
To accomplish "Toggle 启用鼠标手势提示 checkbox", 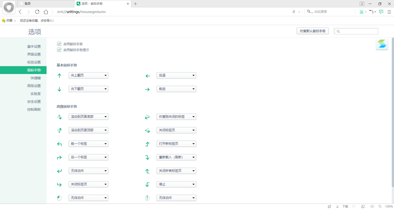I will 59,50.
